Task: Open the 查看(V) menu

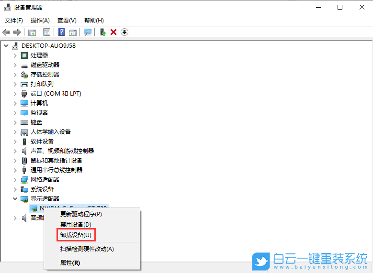Action: click(x=67, y=21)
